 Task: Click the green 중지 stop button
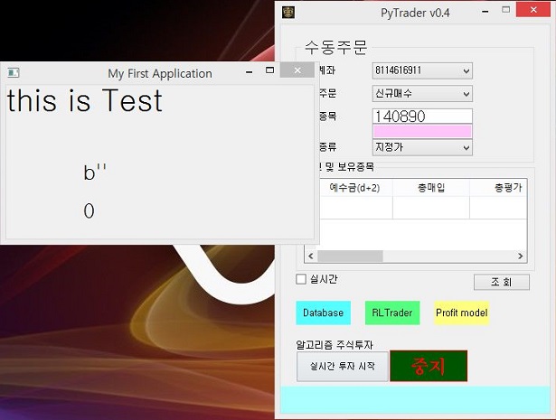click(429, 366)
